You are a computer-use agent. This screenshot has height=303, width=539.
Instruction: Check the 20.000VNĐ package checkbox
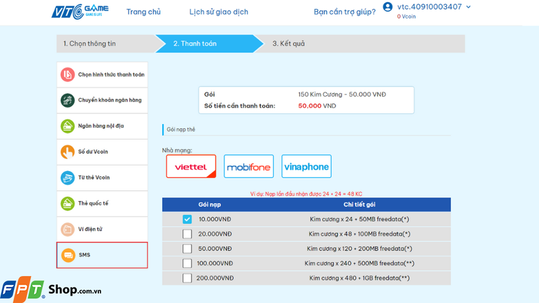(x=187, y=234)
